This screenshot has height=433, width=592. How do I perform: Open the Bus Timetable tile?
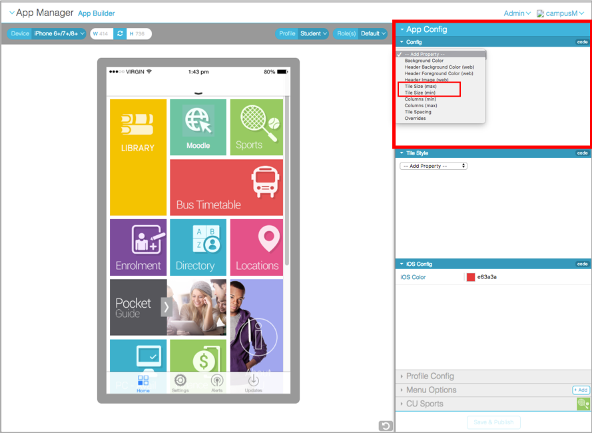[x=226, y=187]
